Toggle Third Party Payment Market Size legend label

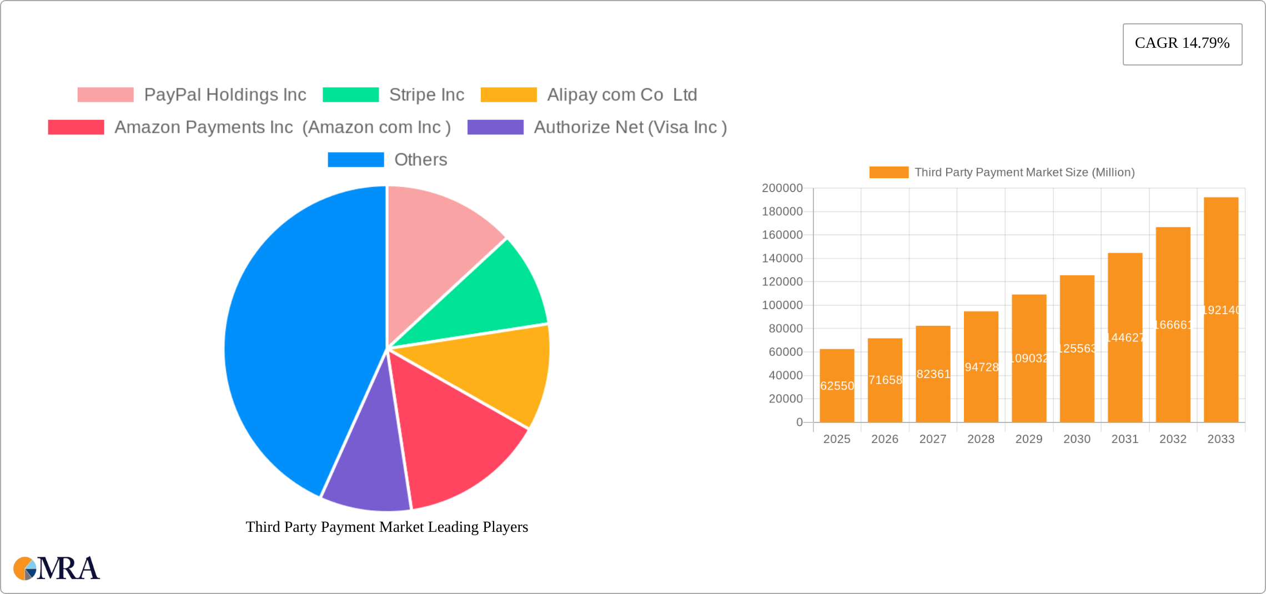point(1024,172)
